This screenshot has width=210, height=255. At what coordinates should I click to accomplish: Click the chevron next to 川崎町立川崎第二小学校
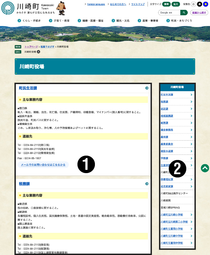[191, 222]
